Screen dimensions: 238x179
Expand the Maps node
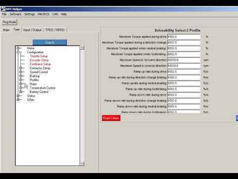pos(21,84)
